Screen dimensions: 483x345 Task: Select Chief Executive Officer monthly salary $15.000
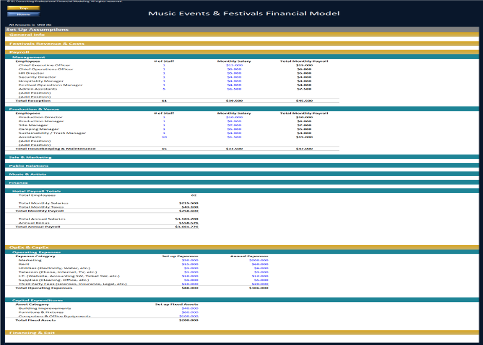coord(234,65)
